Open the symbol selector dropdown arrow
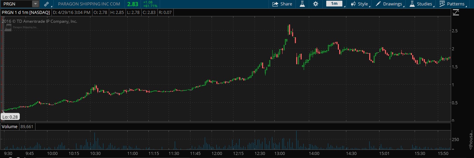Viewport: 474px width, 158px height. tap(35, 4)
